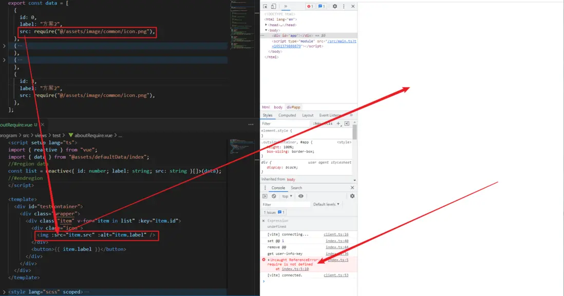Add a new style rule with plus icon

(x=338, y=124)
